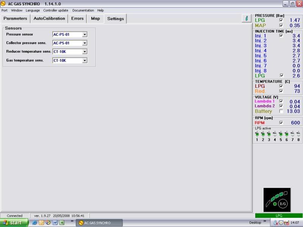The width and height of the screenshot is (303, 227).
Task: Open the Help menu
Action: tap(100, 11)
